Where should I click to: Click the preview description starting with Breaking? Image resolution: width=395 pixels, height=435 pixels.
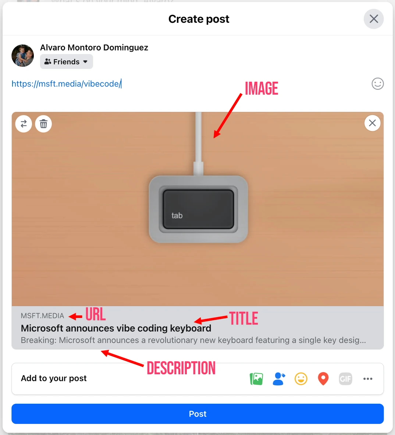(x=193, y=340)
